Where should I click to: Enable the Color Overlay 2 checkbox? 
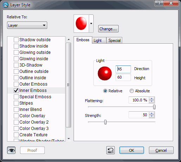(16, 122)
